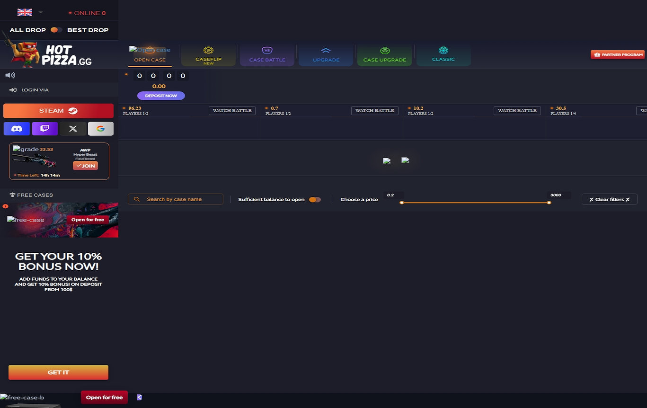The width and height of the screenshot is (647, 408).
Task: Open the bottom bar free case button
Action: [104, 398]
